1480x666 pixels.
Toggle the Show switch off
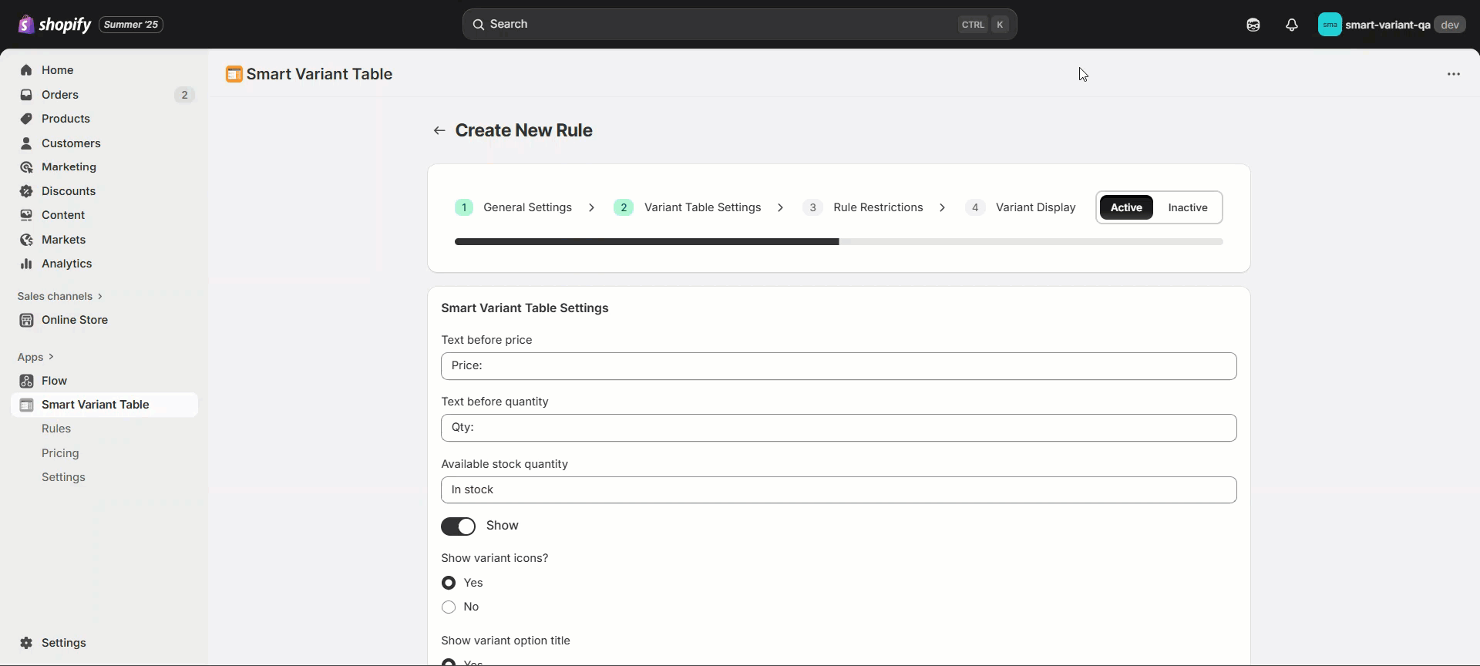(458, 526)
